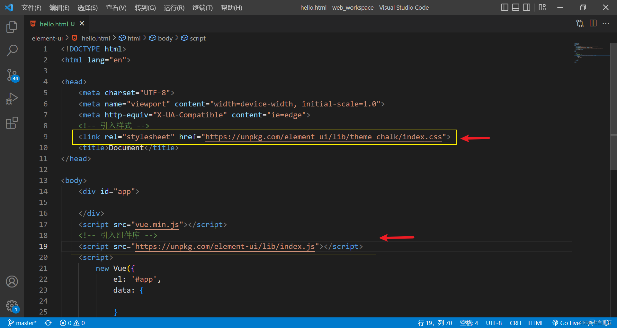The image size is (617, 328).
Task: Expand hello.html breadcrumb item
Action: (96, 38)
